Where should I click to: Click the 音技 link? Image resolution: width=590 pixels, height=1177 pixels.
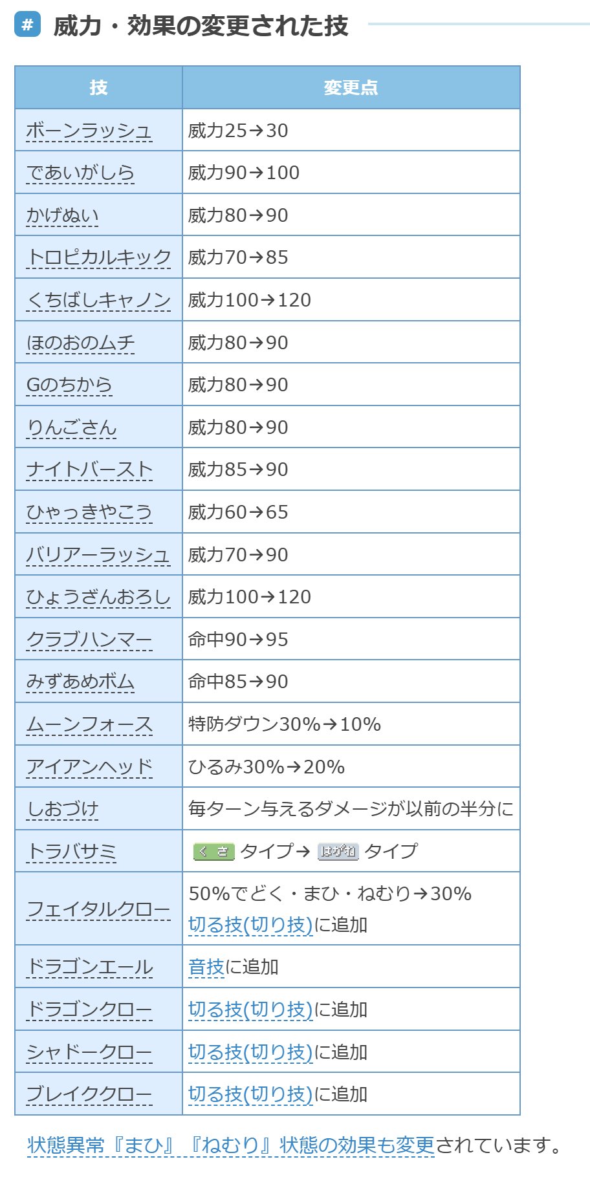click(x=206, y=967)
